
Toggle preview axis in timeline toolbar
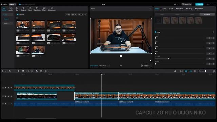195,71
